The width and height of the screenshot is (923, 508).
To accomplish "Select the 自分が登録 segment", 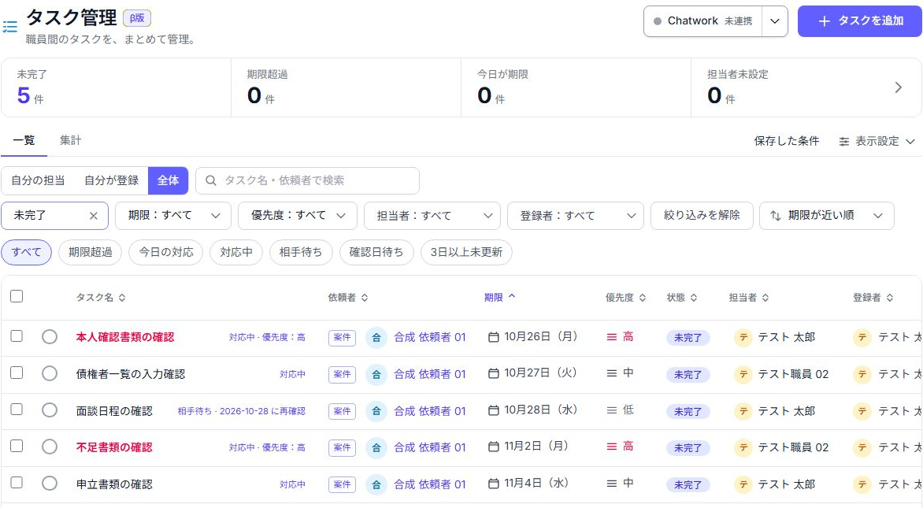I will click(x=111, y=180).
